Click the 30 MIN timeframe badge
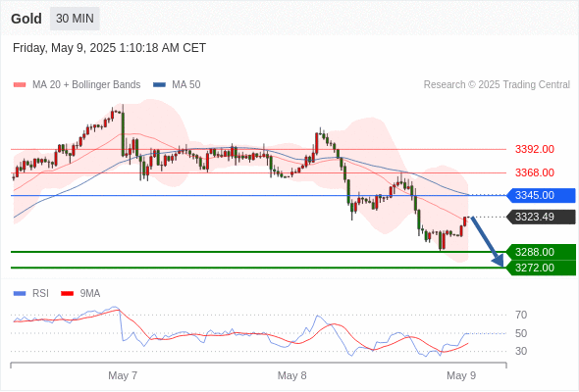Image resolution: width=579 pixels, height=392 pixels. [x=75, y=19]
